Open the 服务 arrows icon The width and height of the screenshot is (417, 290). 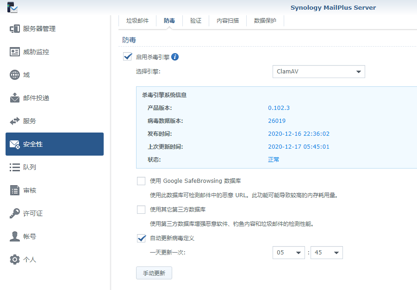click(x=15, y=121)
